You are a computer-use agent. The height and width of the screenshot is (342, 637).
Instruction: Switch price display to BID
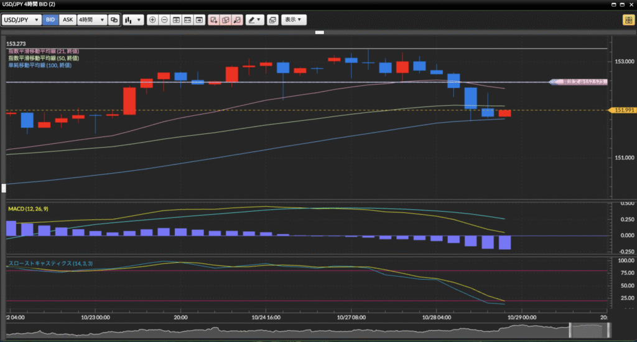tap(50, 20)
